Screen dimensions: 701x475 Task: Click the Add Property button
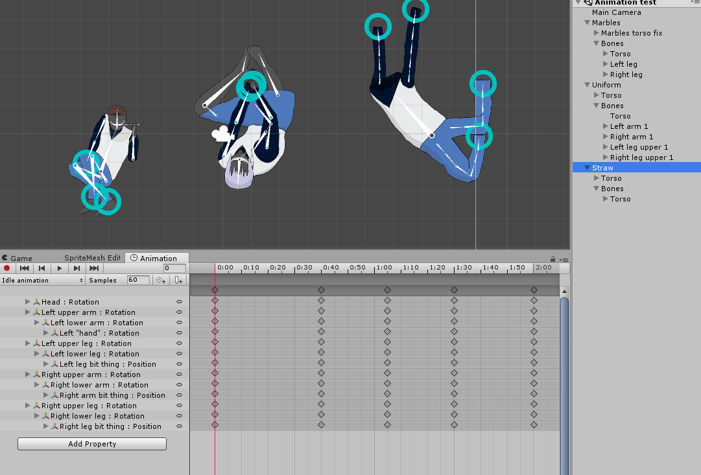[x=92, y=444]
